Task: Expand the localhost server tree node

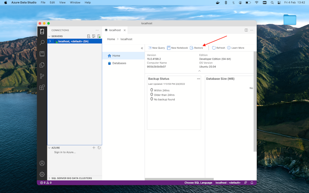Action: (50, 42)
